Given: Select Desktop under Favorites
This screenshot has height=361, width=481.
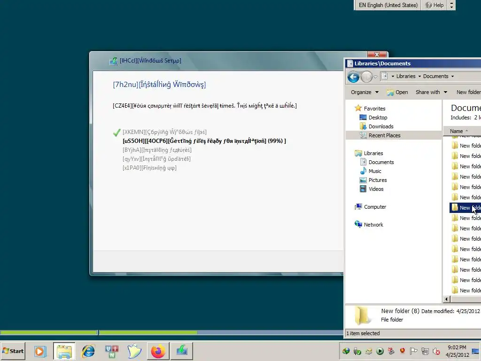Looking at the screenshot, I should tap(373, 118).
